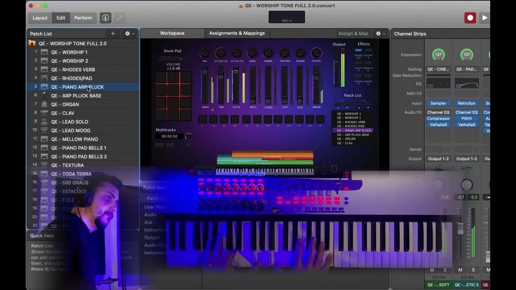Screen dimensions: 516x290
Task: Click the MIDI In activity display
Action: (287, 17)
